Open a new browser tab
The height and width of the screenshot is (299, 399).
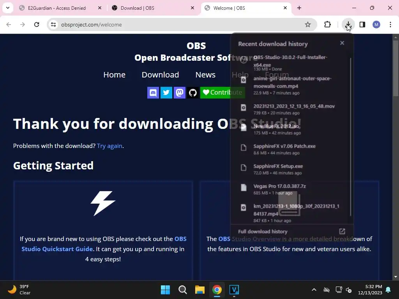click(299, 8)
